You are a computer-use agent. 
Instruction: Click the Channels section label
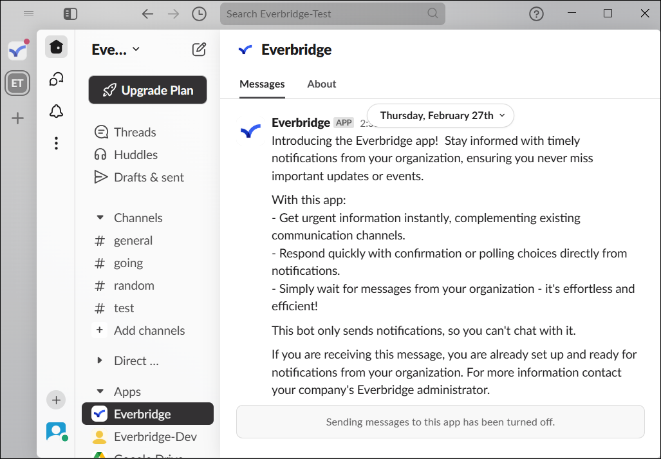pyautogui.click(x=138, y=218)
